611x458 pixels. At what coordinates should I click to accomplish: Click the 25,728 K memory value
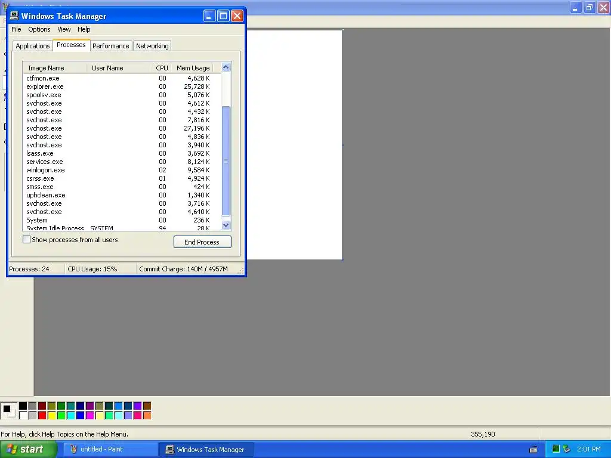pyautogui.click(x=197, y=86)
